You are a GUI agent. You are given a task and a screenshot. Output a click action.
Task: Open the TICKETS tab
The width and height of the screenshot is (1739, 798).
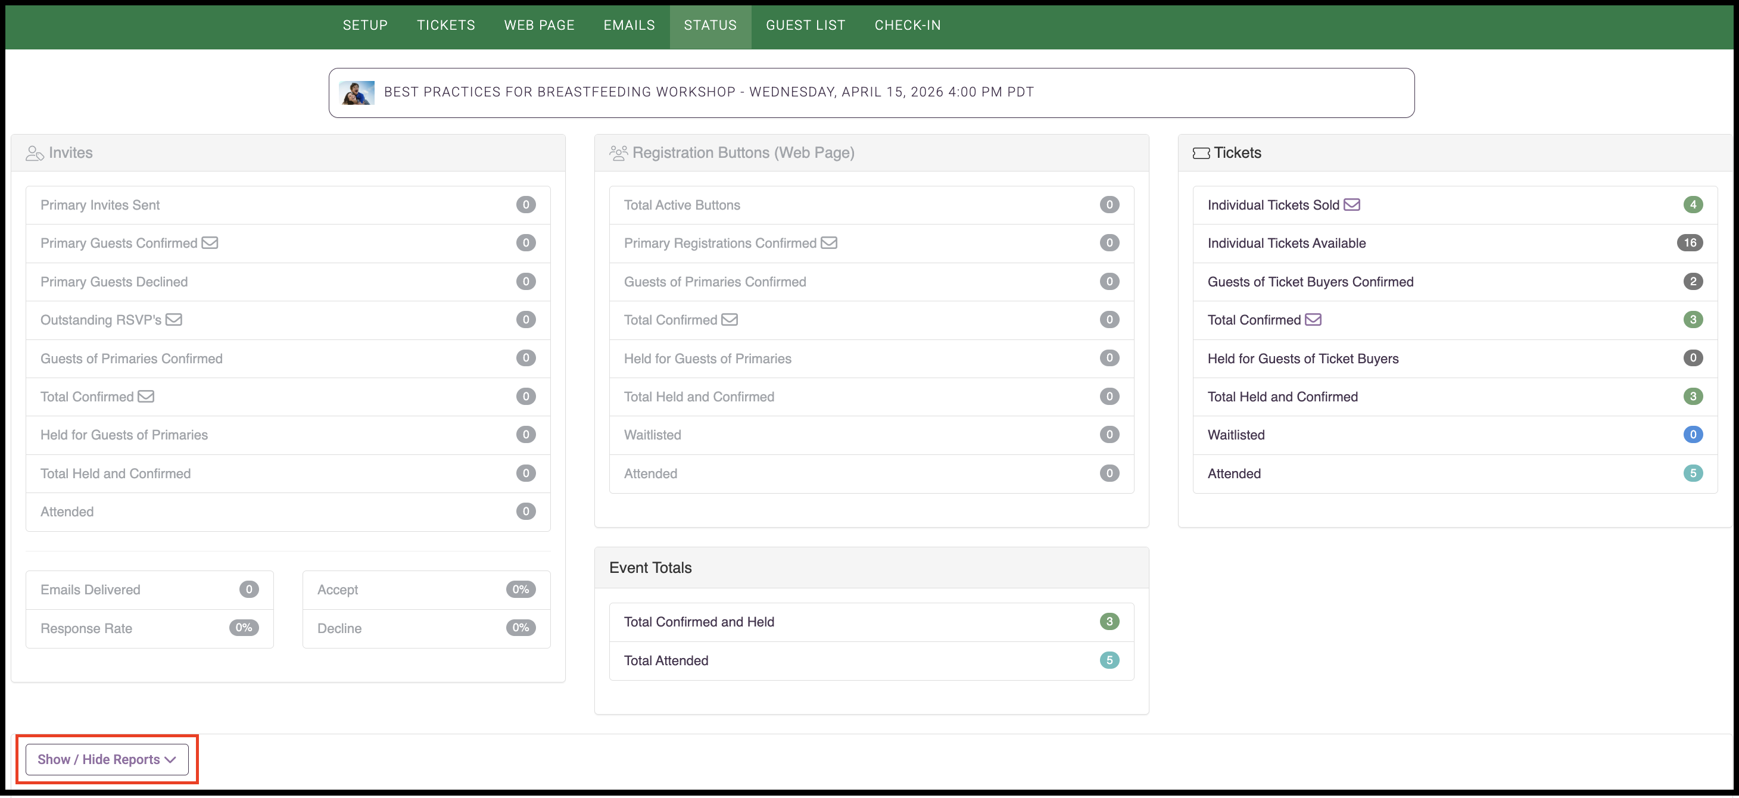(445, 25)
